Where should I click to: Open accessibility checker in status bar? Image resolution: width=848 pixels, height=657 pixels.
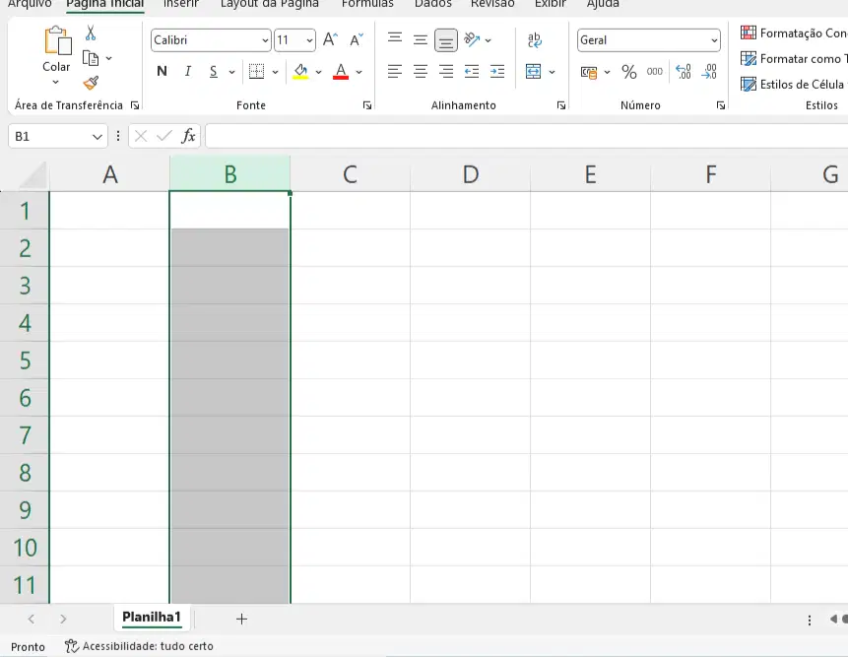click(139, 646)
